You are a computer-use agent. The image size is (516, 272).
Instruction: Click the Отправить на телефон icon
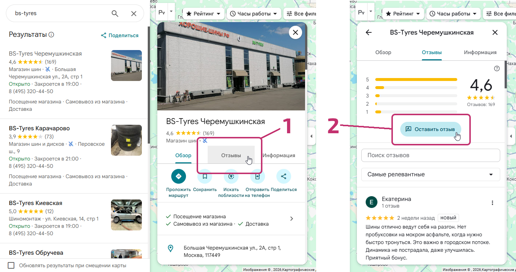click(257, 176)
